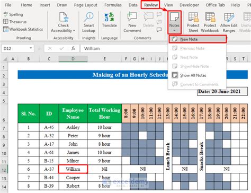The height and width of the screenshot is (193, 251).
Task: Click the formula bar enter checkmark
Action: coord(61,48)
